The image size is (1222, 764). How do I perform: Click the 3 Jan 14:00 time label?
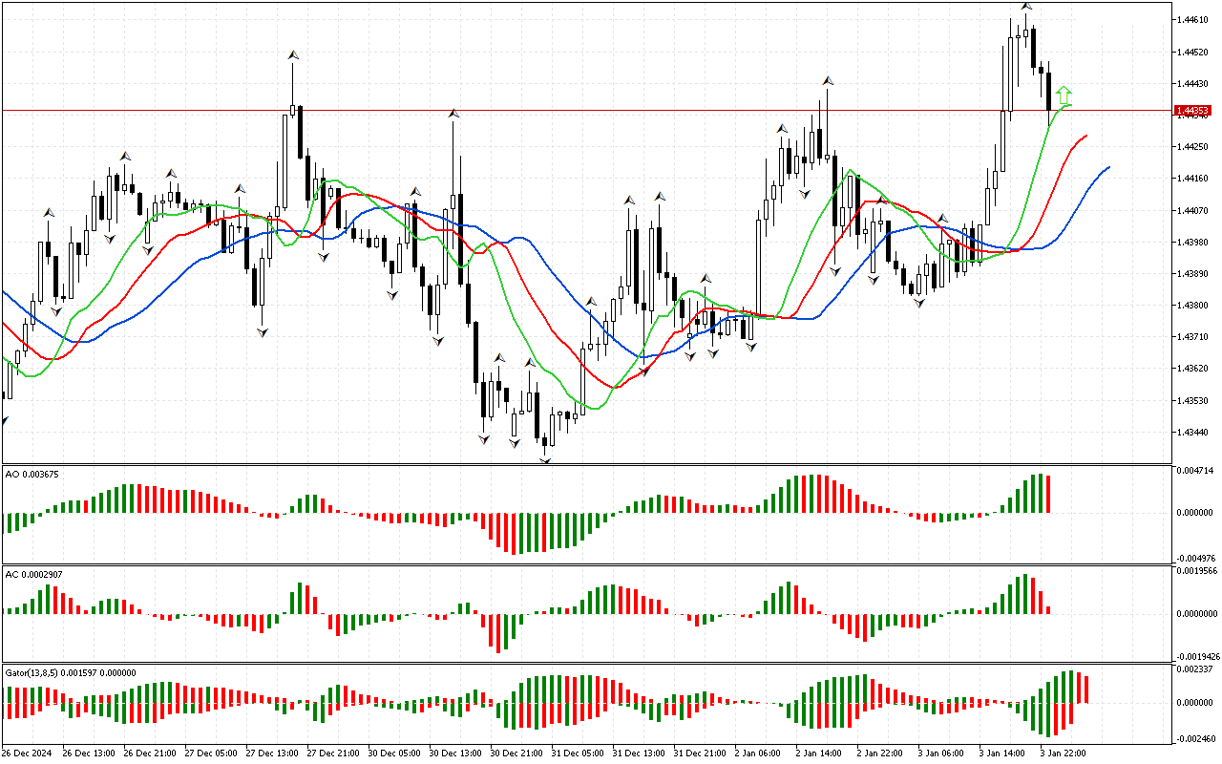click(x=1001, y=753)
